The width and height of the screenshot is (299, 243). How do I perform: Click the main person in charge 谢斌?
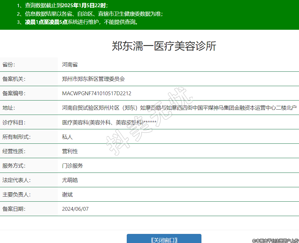pyautogui.click(x=67, y=194)
